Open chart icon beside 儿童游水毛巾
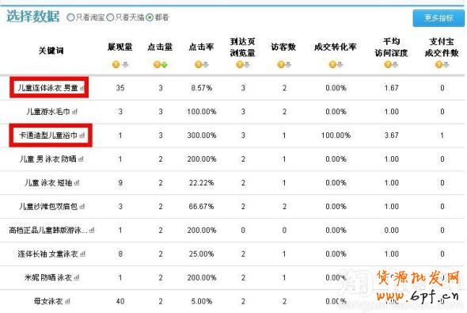Image resolution: width=467 pixels, height=313 pixels. click(74, 112)
